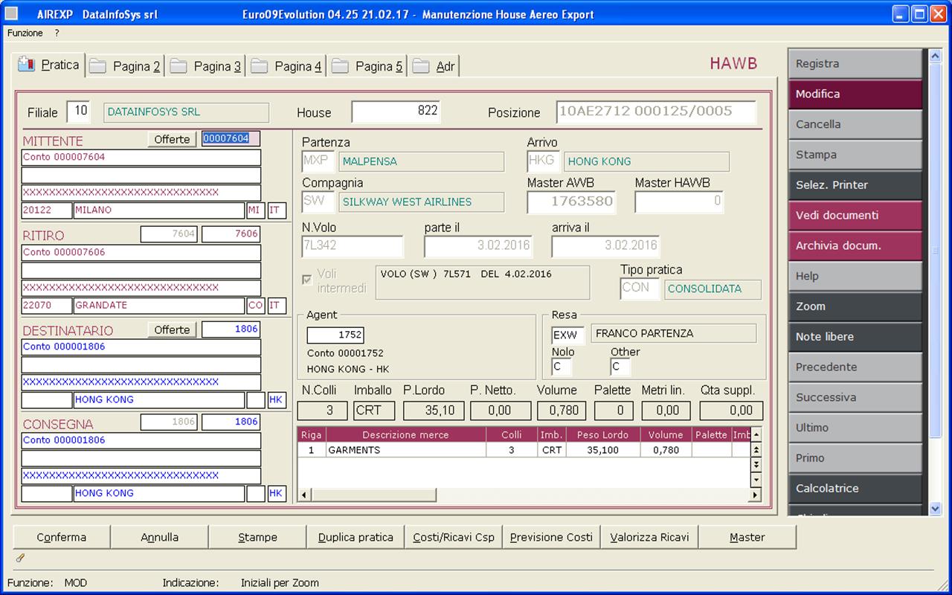Click the Annulla button
This screenshot has width=952, height=595.
[160, 537]
